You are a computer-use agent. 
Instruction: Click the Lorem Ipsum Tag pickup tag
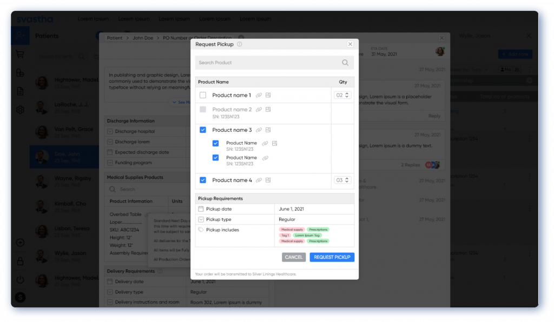[307, 235]
